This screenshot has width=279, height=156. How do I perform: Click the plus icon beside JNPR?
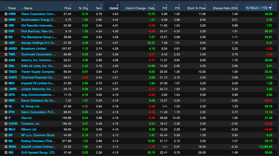[6, 89]
